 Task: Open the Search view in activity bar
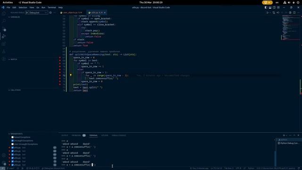(x=4, y=21)
